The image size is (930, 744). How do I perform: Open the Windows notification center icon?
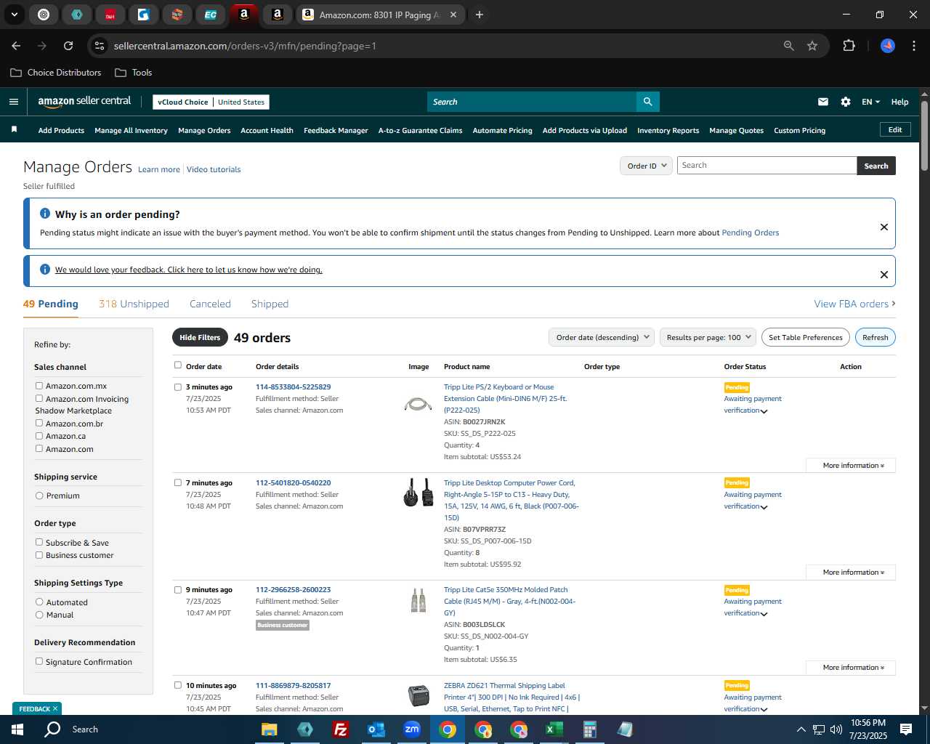tap(906, 729)
